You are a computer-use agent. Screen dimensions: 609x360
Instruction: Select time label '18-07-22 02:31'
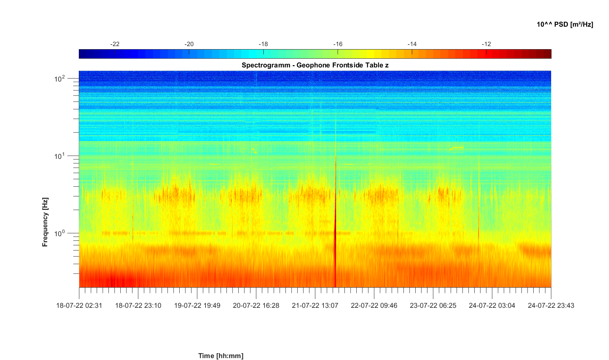79,306
